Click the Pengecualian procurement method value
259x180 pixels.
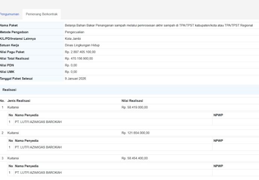pos(74,32)
